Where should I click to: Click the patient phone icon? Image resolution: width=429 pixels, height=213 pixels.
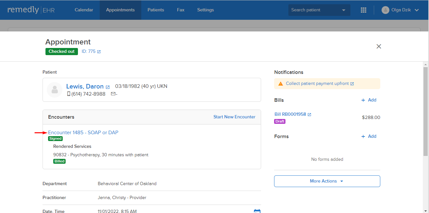(x=69, y=94)
